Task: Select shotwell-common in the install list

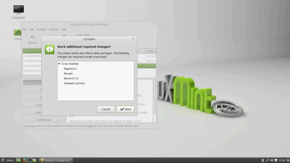Action: [74, 83]
